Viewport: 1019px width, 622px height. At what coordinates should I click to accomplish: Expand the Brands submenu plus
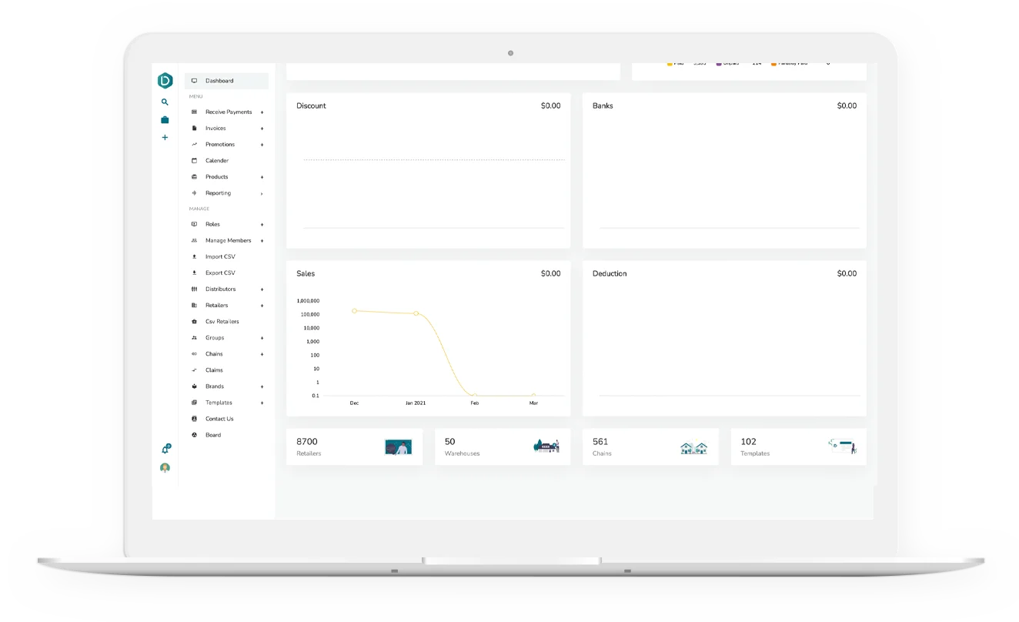click(262, 386)
